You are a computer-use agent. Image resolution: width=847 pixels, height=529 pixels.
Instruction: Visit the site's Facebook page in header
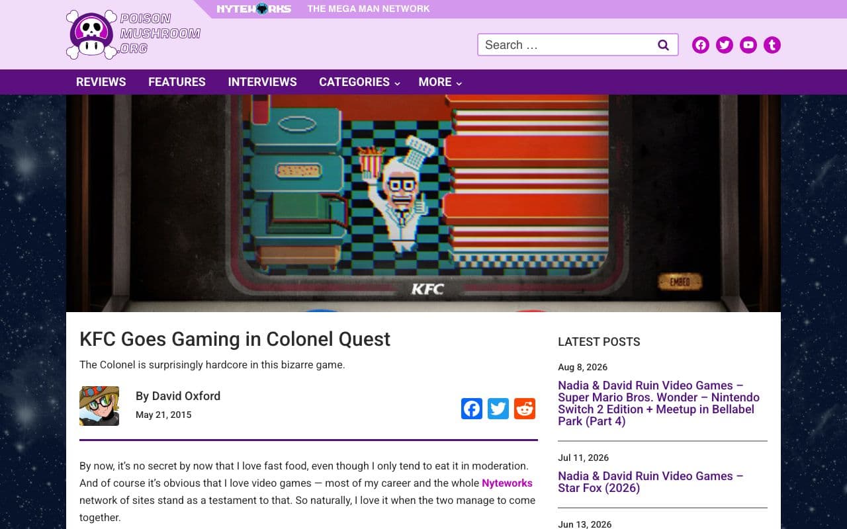(x=701, y=45)
